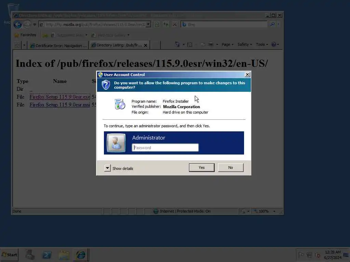Launch Windows PowerShell from taskbar

click(47, 254)
